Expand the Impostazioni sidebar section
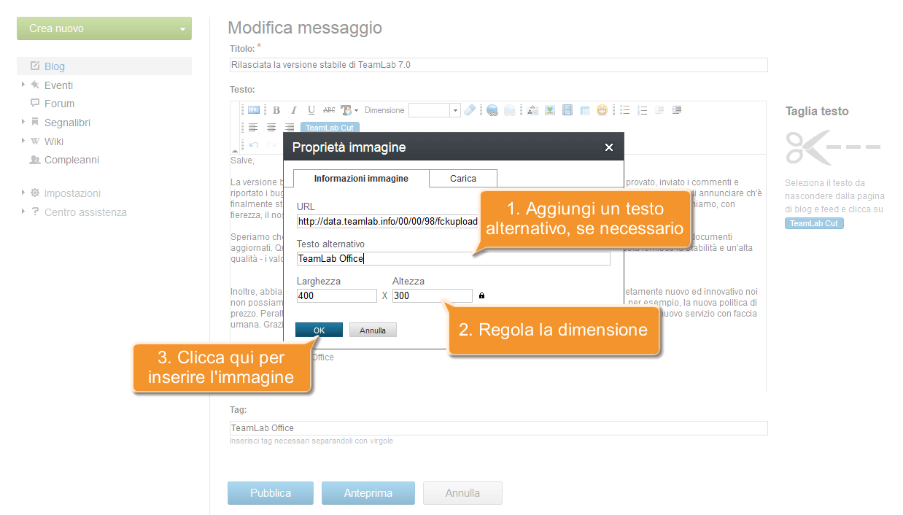The width and height of the screenshot is (903, 515). tap(23, 193)
